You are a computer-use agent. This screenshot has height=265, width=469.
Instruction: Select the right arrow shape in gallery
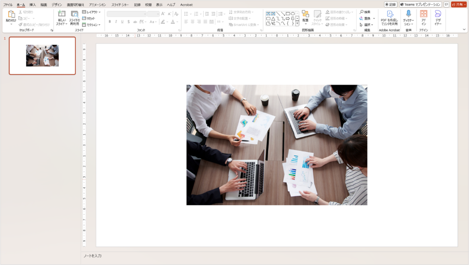pos(288,19)
